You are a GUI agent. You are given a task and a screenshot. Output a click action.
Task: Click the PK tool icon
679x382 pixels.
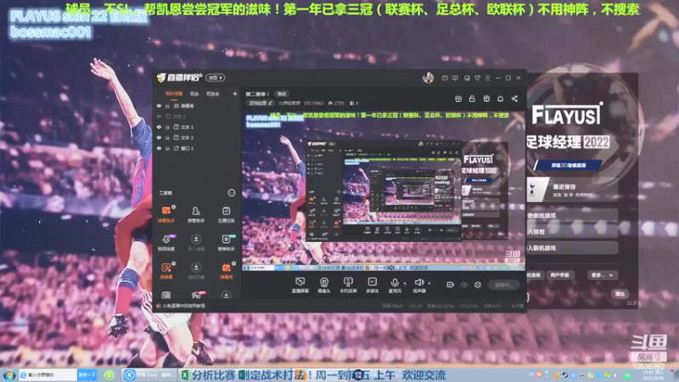point(196,295)
